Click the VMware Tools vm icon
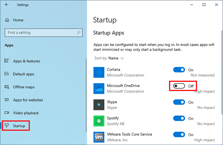The image size is (223, 145). (99, 137)
